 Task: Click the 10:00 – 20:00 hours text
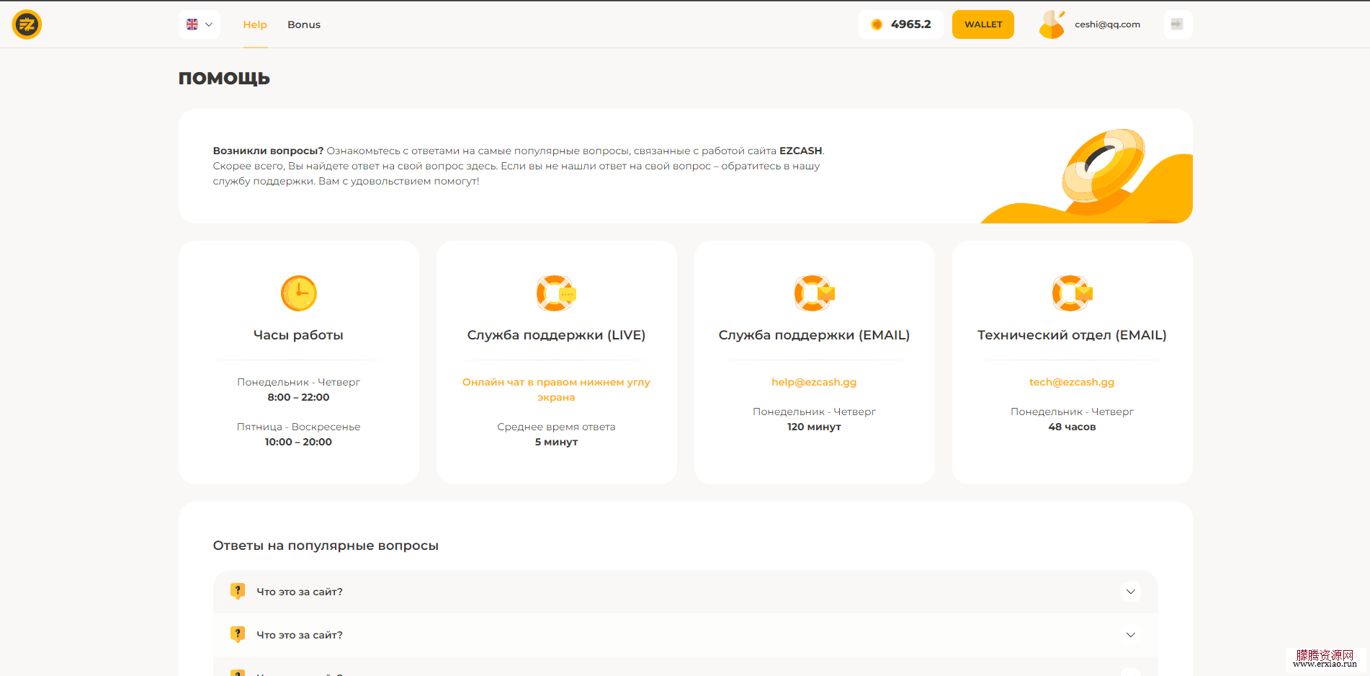coord(298,442)
